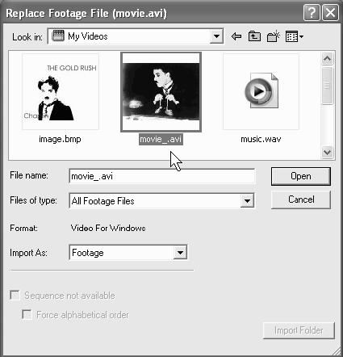343x357 pixels.
Task: Go back using the left arrow icon
Action: [x=236, y=36]
